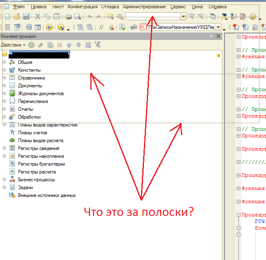Viewport: 266px width, 260px height.
Task: Expand the Бизнес-процессы tree node
Action: [5, 180]
